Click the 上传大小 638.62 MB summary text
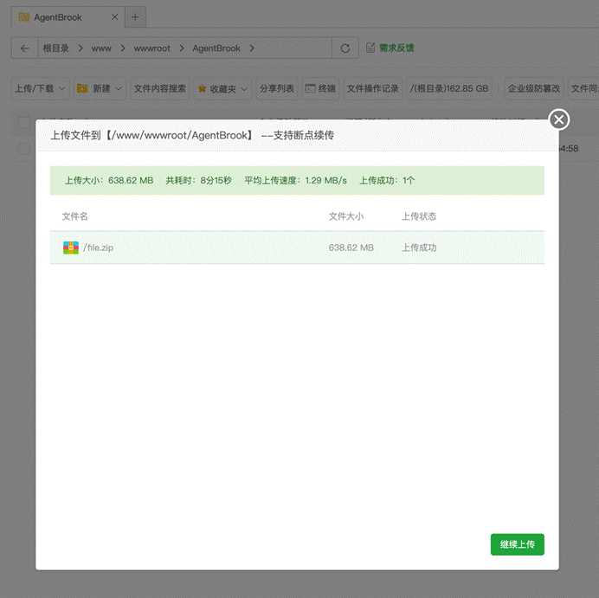The height and width of the screenshot is (598, 599). click(x=109, y=180)
